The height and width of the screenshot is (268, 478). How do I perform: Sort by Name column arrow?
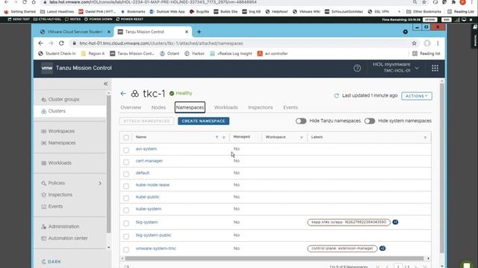point(217,138)
